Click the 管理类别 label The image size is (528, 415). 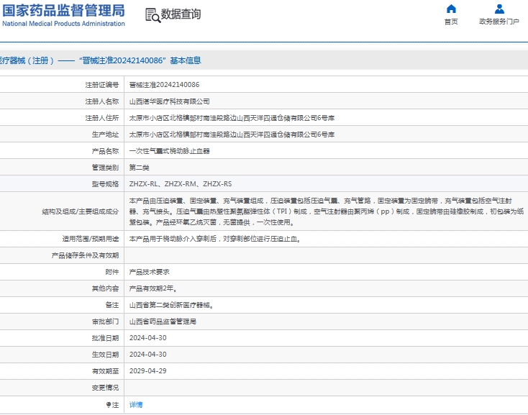point(106,168)
